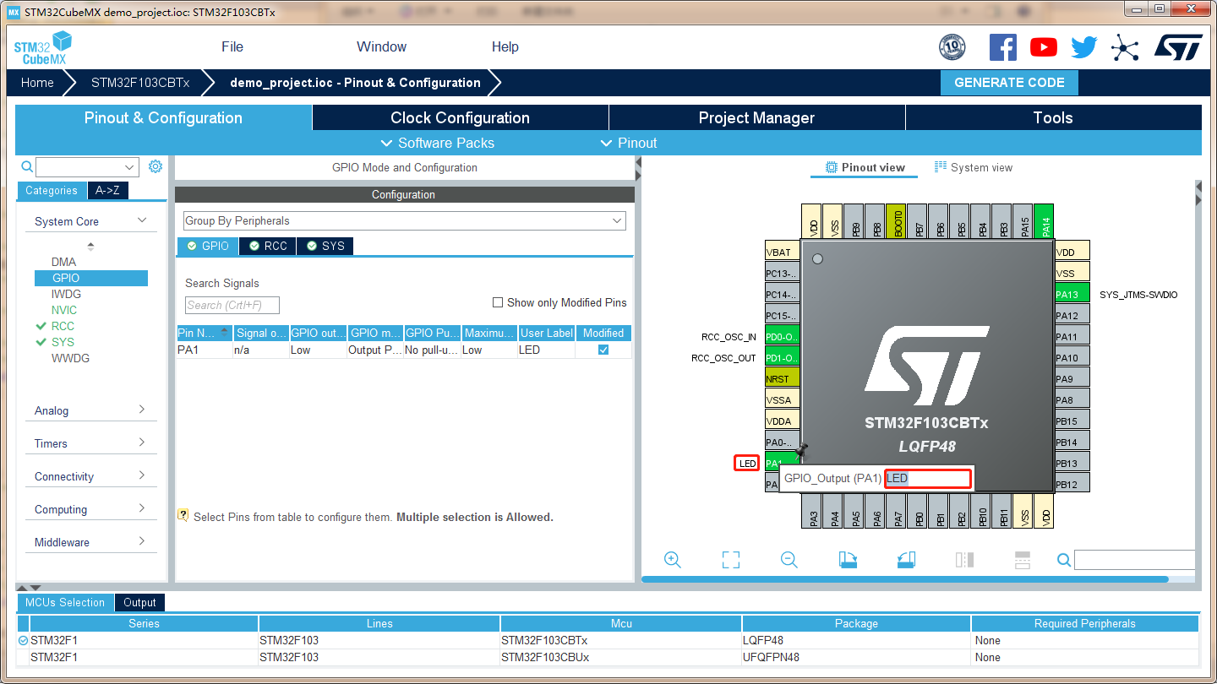The width and height of the screenshot is (1217, 684).
Task: Switch to Clock Configuration tab
Action: (460, 117)
